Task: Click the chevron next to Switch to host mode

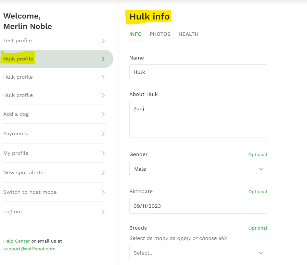Action: pyautogui.click(x=103, y=192)
